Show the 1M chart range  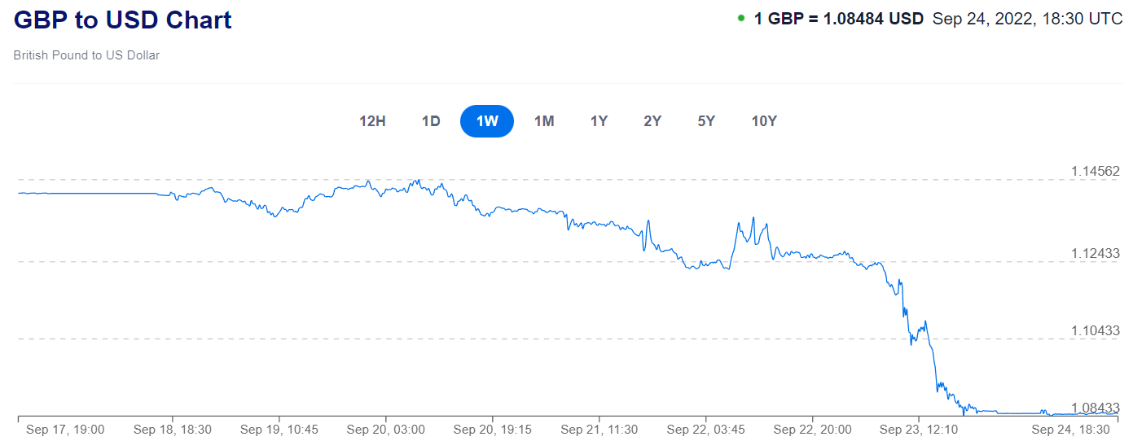click(x=544, y=121)
